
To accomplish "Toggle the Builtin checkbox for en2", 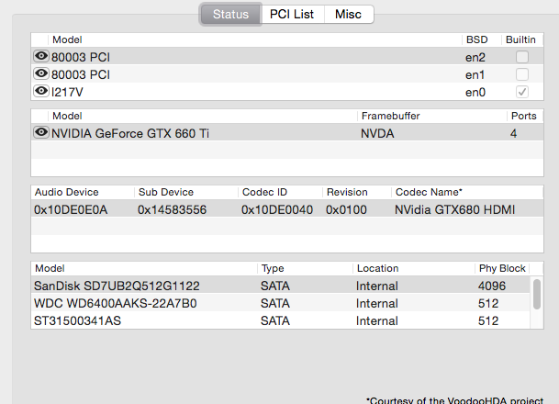I will [x=522, y=57].
